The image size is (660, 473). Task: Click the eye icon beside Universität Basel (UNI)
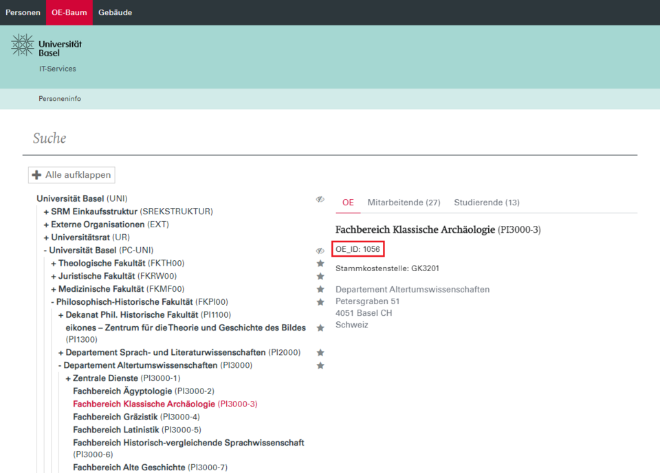[x=320, y=199]
